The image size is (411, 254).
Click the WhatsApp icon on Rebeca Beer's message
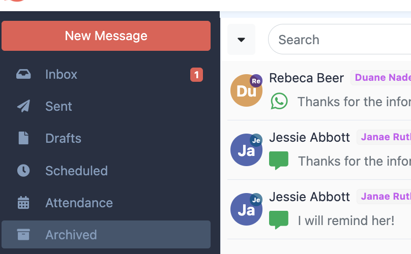[279, 101]
